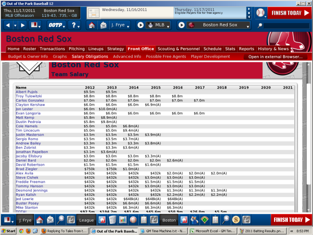Open Tim Lincecum player link
Viewport: 313px width, 235px height.
28,130
